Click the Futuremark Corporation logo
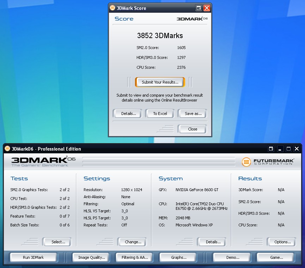 270,162
